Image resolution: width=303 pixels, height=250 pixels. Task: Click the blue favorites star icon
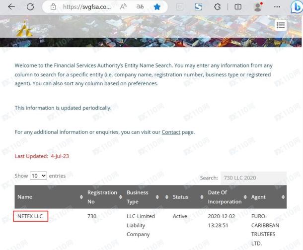pos(157,7)
